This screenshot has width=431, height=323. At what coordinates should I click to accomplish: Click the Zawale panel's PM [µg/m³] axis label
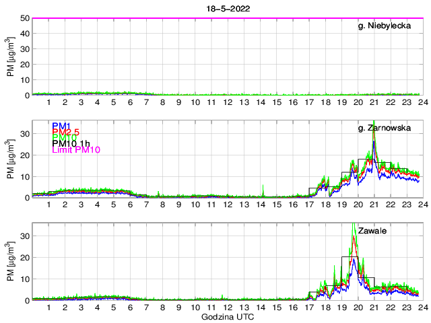coord(11,261)
